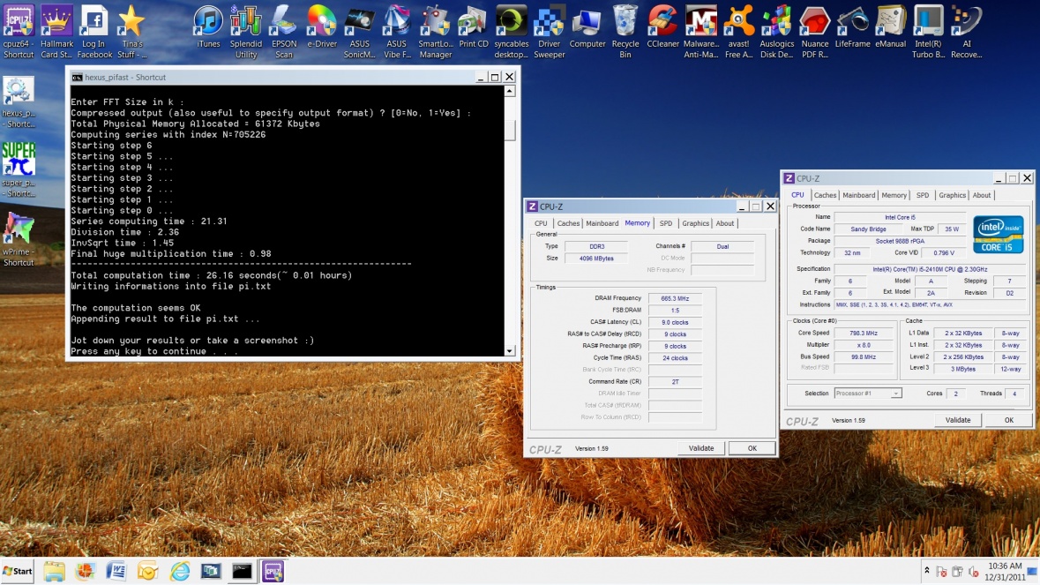Viewport: 1040px width, 585px height.
Task: Select the wPrime shortcut on the desktop
Action: (x=18, y=235)
